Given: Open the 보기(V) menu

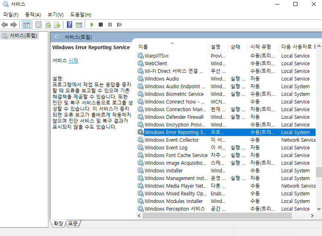Looking at the screenshot, I should point(56,14).
